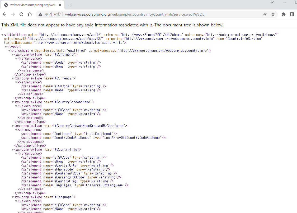Close the webservices.oorsprong.org tab
The height and width of the screenshot is (213, 297).
[60, 5]
